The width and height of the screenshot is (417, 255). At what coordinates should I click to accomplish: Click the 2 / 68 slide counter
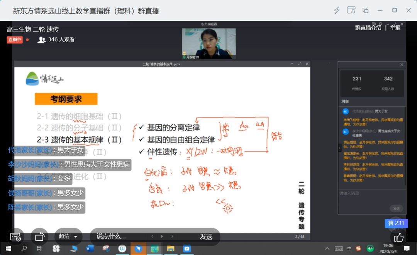click(300, 237)
